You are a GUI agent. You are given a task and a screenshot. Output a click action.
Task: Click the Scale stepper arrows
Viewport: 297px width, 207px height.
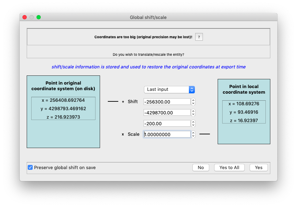click(x=193, y=134)
